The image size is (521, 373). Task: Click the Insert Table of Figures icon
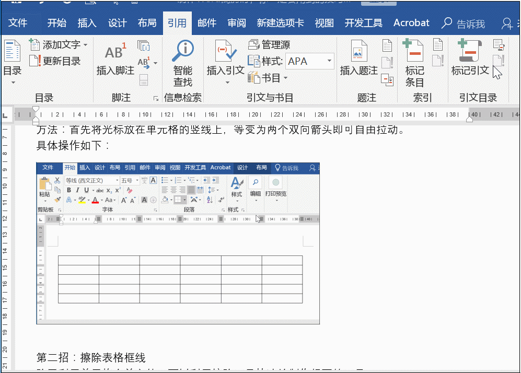pos(387,45)
